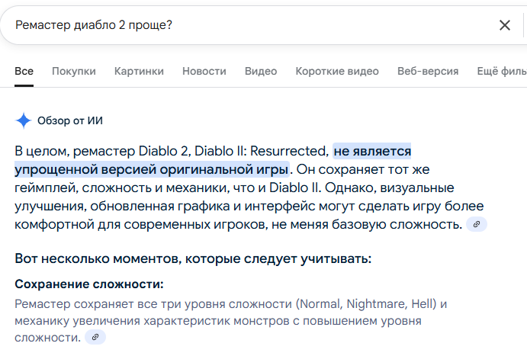Switch to the "Покупки" tab
The height and width of the screenshot is (356, 527).
tap(74, 71)
